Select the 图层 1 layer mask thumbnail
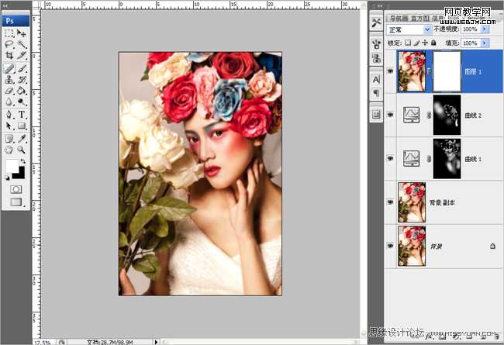This screenshot has height=345, width=504. (x=446, y=70)
